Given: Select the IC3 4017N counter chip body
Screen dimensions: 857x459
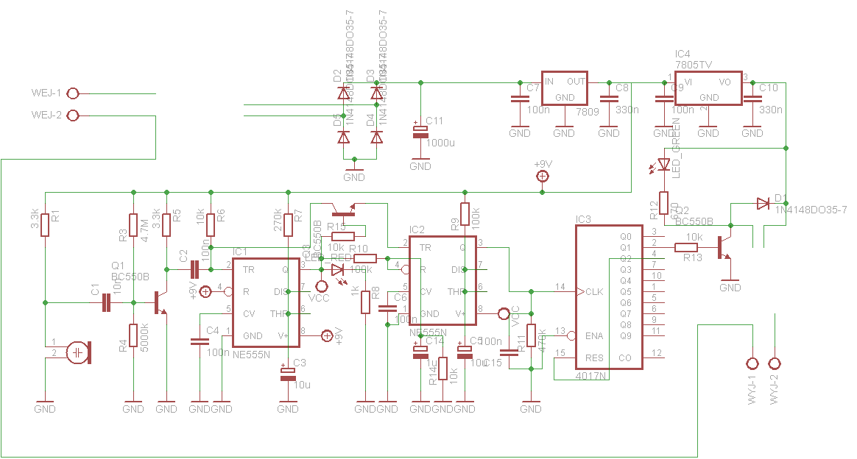Looking at the screenshot, I should pyautogui.click(x=609, y=297).
